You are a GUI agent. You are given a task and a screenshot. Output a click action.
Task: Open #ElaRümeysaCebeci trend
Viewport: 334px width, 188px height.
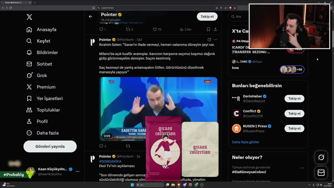249,172
